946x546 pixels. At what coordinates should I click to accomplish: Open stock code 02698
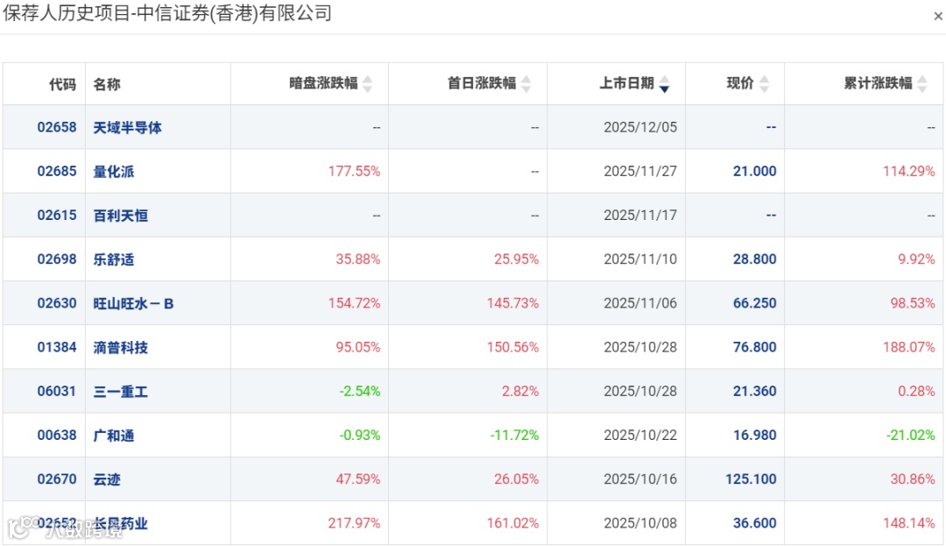[x=57, y=259]
